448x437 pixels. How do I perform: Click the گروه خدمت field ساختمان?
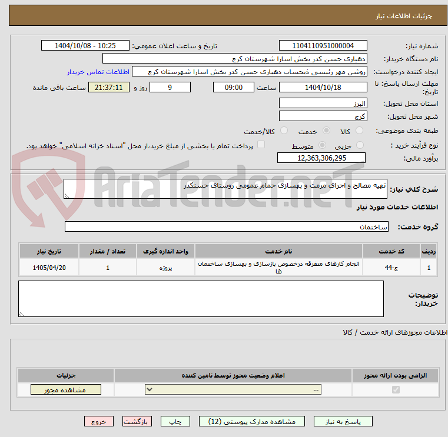pos(226,226)
